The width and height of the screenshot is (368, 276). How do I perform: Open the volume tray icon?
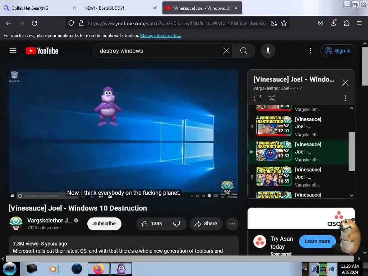point(332,269)
